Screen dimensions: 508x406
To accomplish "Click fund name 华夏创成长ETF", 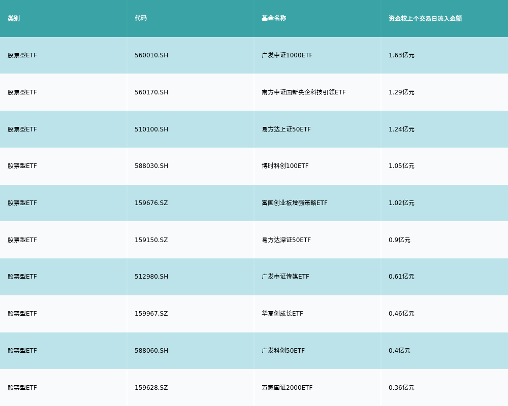I will click(x=282, y=314).
